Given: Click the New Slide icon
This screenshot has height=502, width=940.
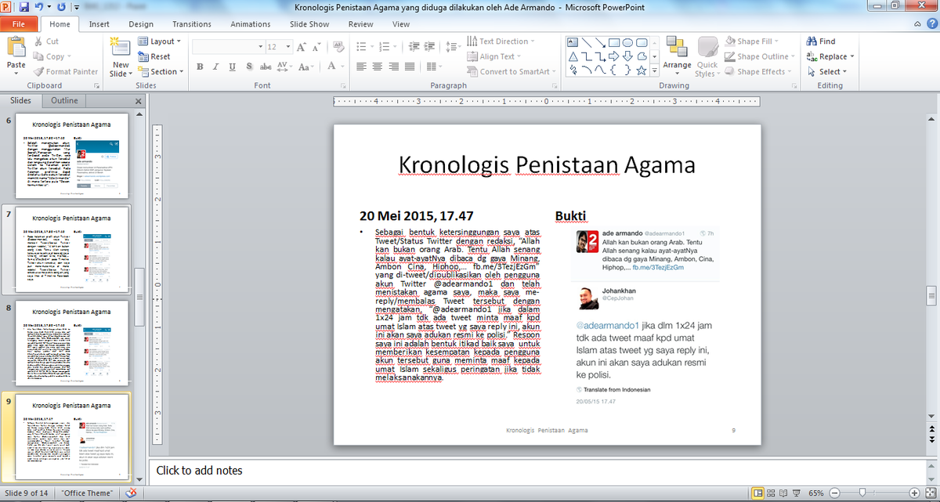Looking at the screenshot, I should pos(120,47).
